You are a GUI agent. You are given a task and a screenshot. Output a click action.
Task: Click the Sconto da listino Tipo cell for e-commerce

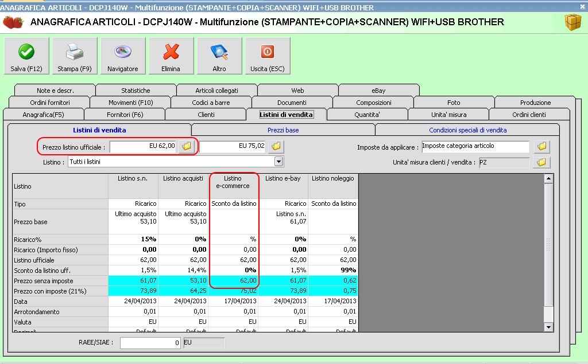pos(233,203)
